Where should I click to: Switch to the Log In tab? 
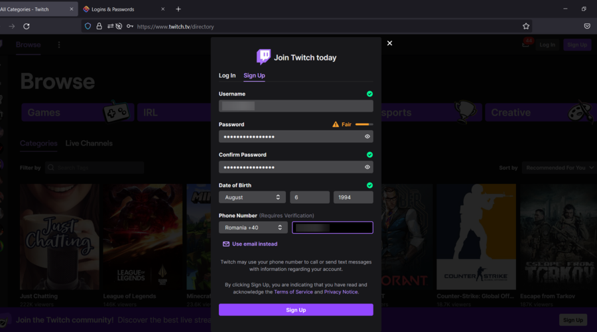click(x=227, y=76)
